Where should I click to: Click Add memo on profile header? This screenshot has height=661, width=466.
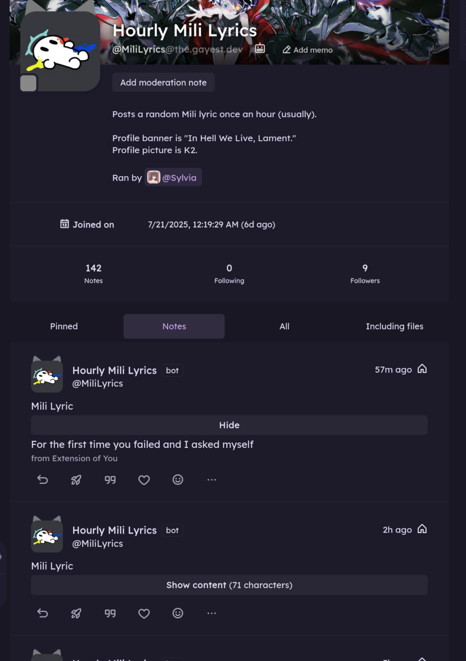(308, 50)
